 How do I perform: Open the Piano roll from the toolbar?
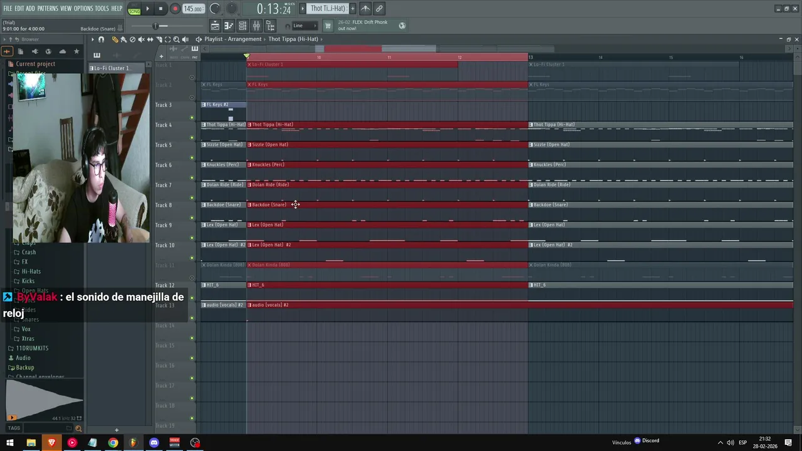coord(229,26)
